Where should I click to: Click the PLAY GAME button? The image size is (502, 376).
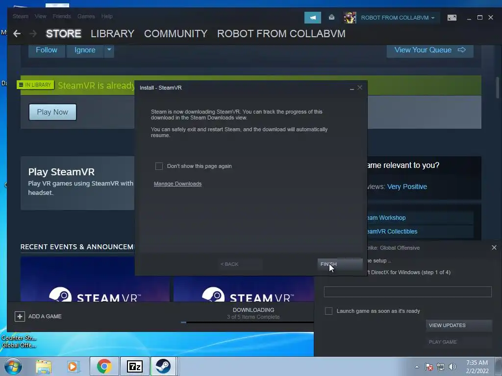coord(459,342)
